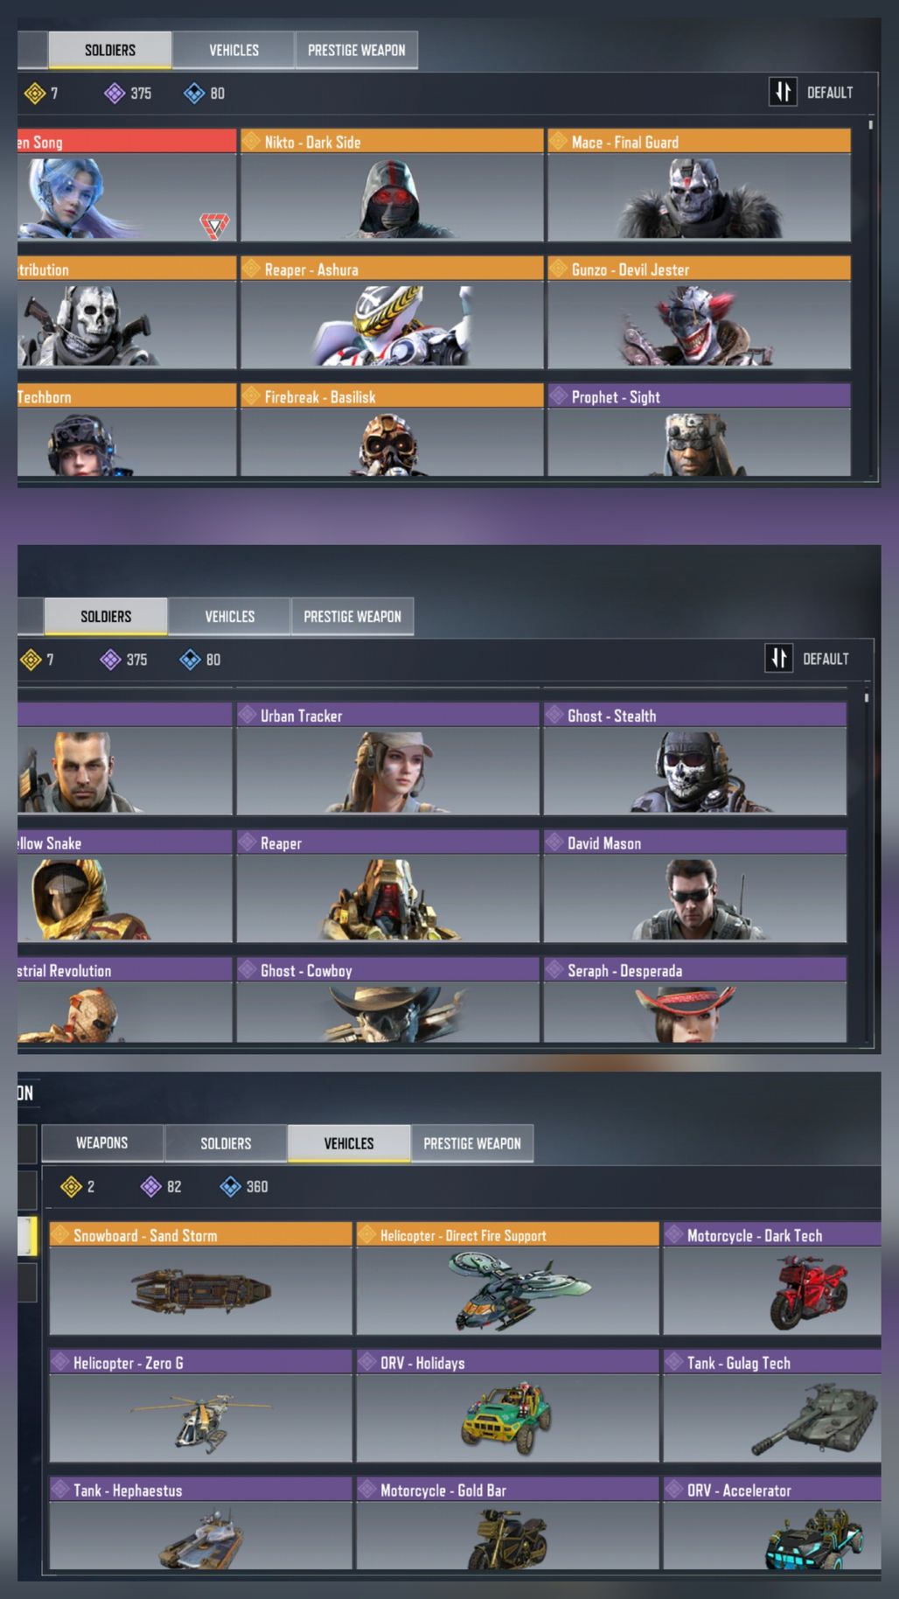Select the ORV - Holidays vehicle card
The height and width of the screenshot is (1599, 899).
tap(507, 1406)
